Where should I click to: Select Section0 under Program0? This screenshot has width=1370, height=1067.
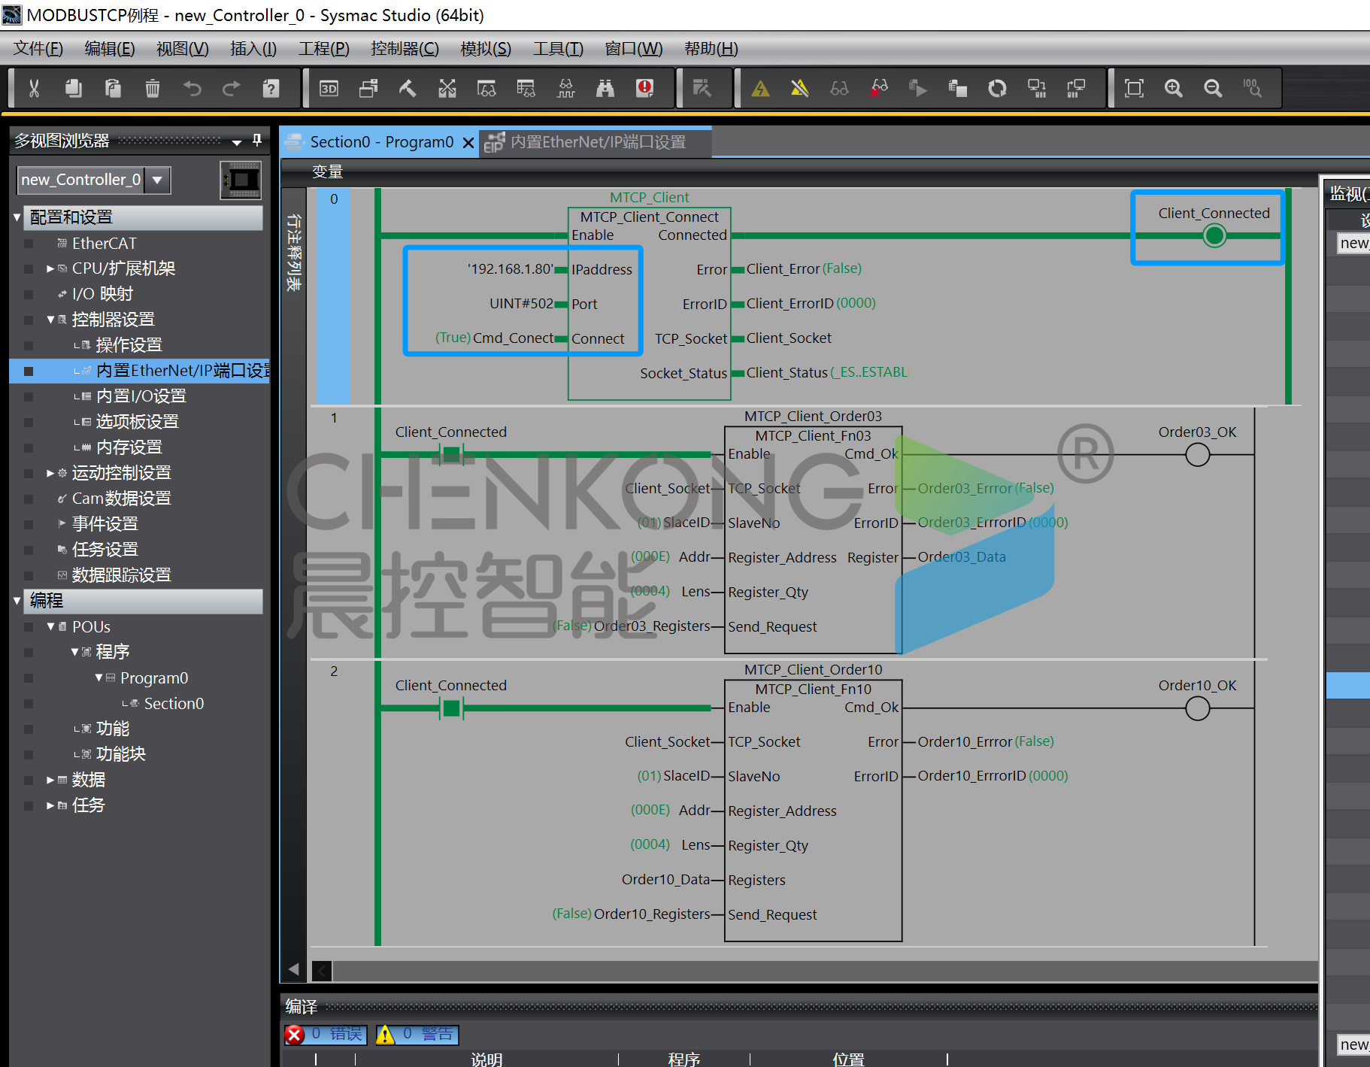coord(174,703)
